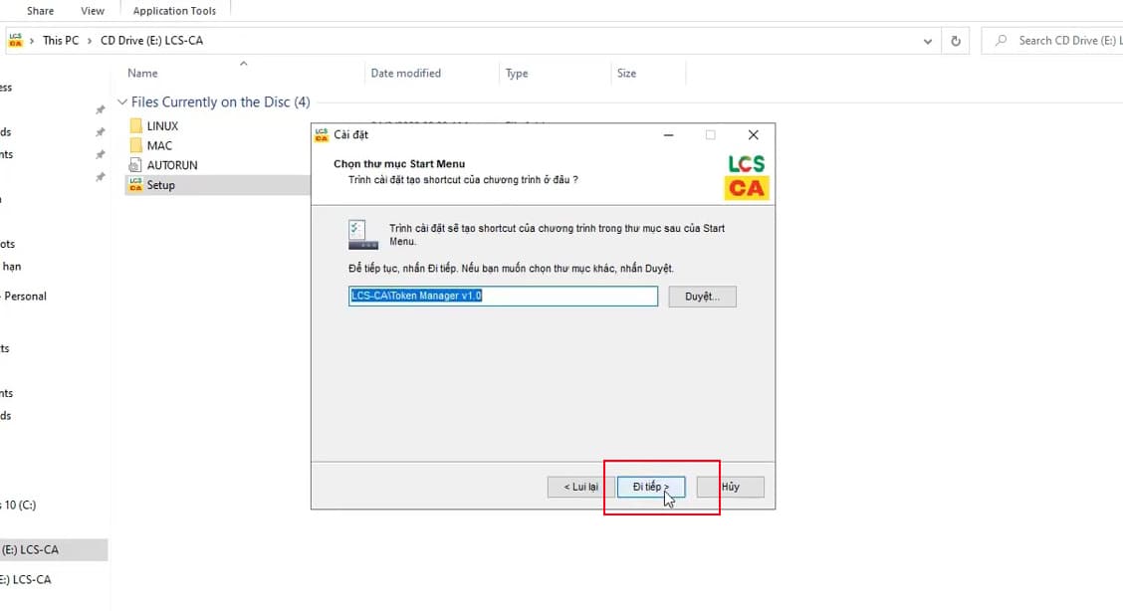Screen dimensions: 1123x611
Task: Click the AUTORUN file icon
Action: click(136, 165)
